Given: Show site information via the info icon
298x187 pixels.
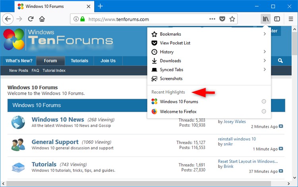Looking at the screenshot, I should tap(76, 19).
